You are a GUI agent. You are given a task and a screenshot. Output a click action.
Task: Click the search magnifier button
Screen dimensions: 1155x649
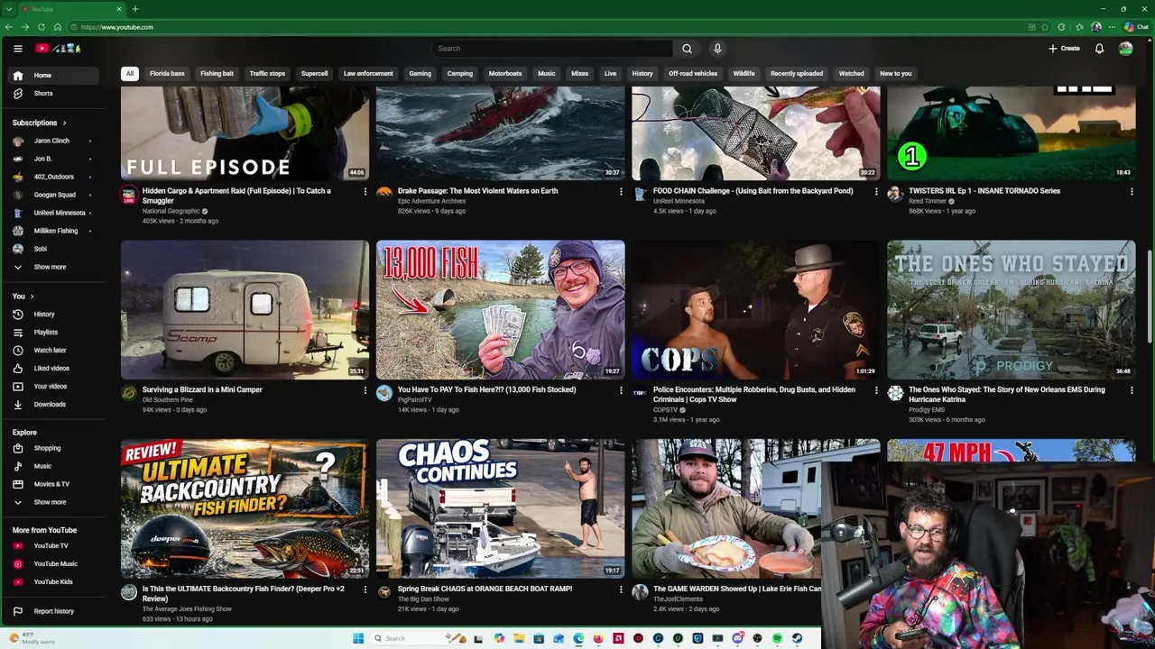687,49
